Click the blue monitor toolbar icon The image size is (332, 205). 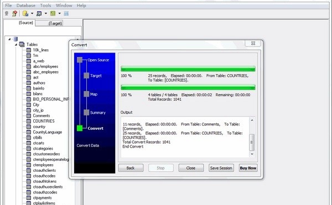[39, 13]
